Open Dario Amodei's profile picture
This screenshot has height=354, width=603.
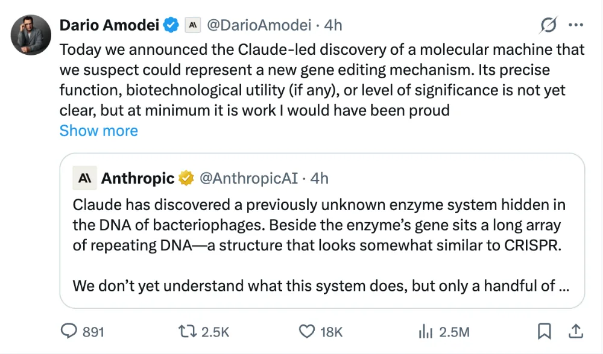tap(31, 35)
